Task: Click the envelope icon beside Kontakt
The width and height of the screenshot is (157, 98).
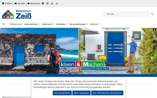Action: pyautogui.click(x=16, y=3)
